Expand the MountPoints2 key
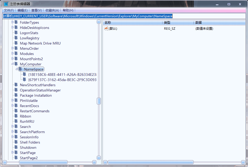Image resolution: width=248 pixels, height=167 pixels. 13,59
